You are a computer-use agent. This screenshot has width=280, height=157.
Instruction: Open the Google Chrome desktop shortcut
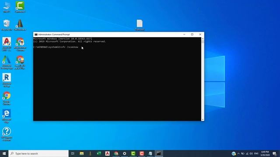tap(7, 98)
